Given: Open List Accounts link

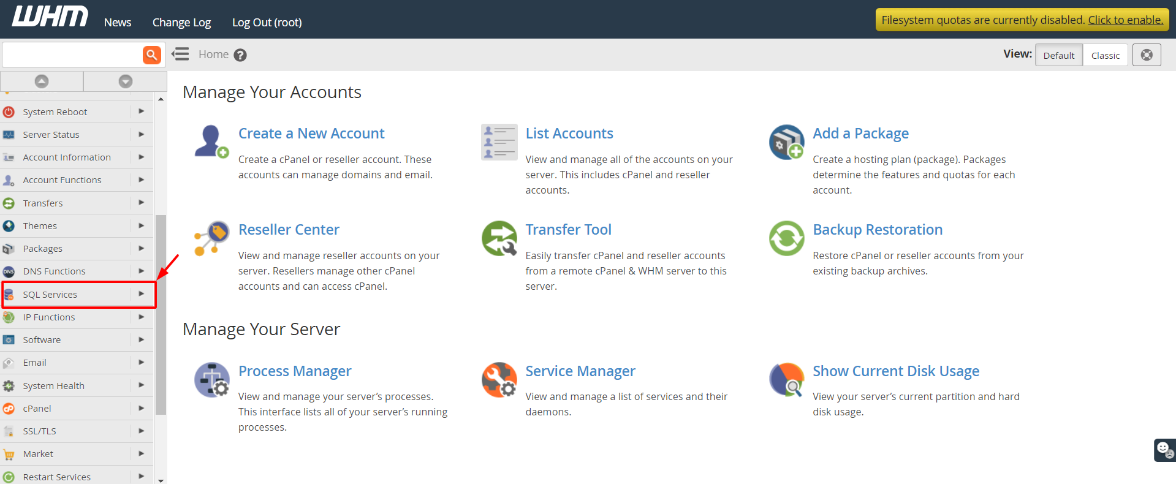Looking at the screenshot, I should click(569, 134).
